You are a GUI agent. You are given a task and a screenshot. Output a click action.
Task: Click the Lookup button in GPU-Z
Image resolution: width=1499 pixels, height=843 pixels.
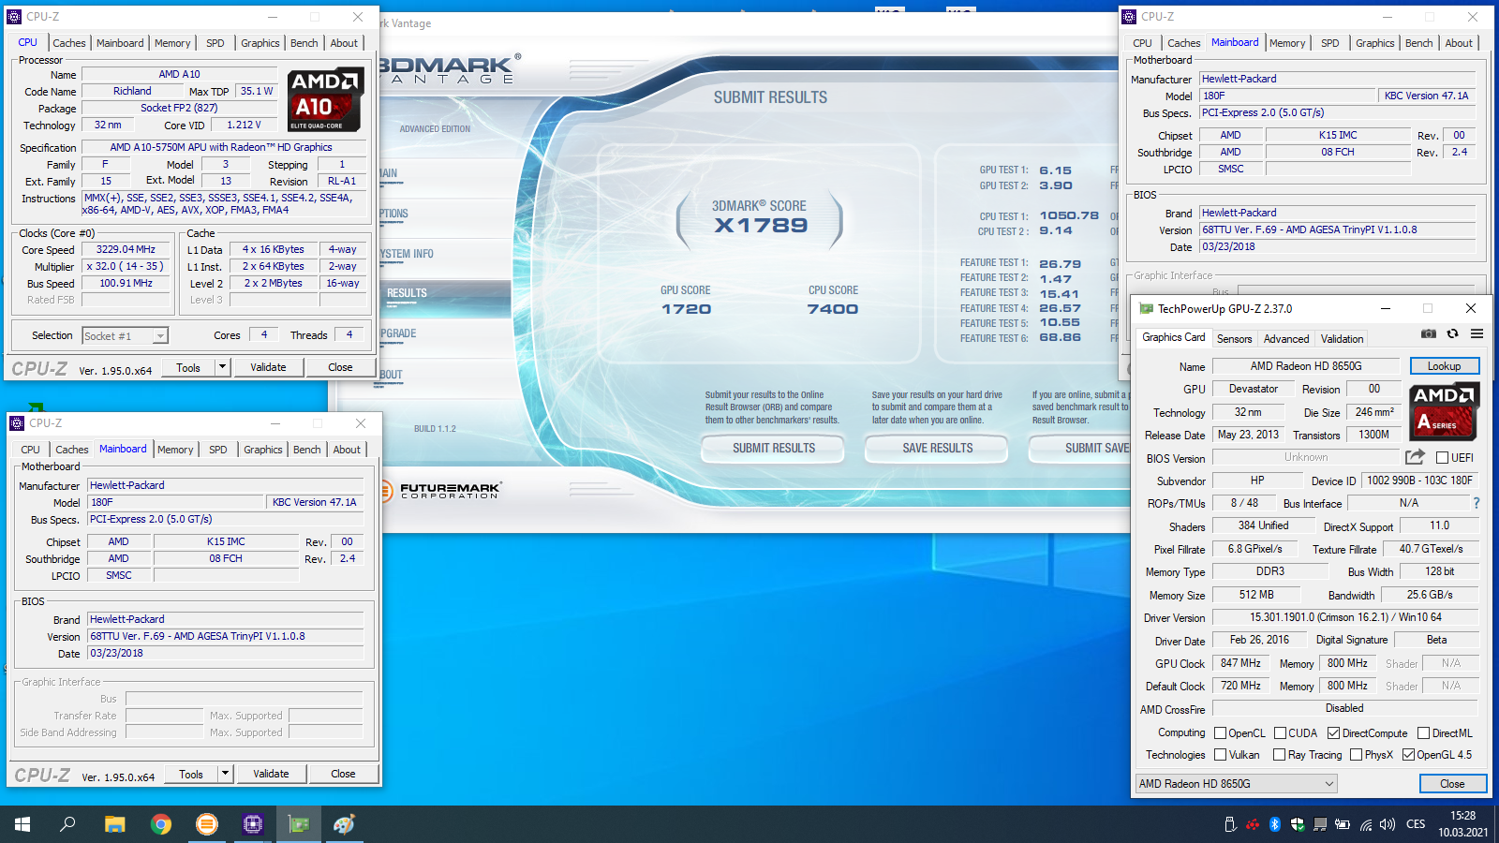point(1445,366)
